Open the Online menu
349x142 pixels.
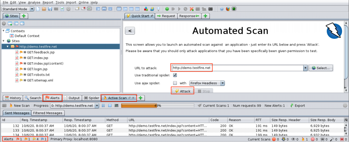(84, 2)
